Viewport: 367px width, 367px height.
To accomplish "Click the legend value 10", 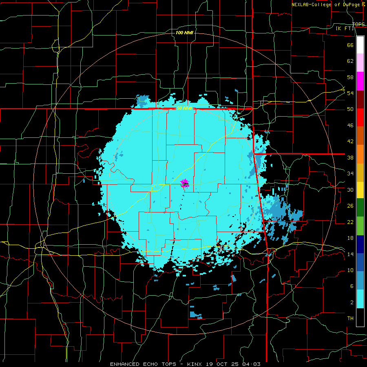I will pos(350,270).
